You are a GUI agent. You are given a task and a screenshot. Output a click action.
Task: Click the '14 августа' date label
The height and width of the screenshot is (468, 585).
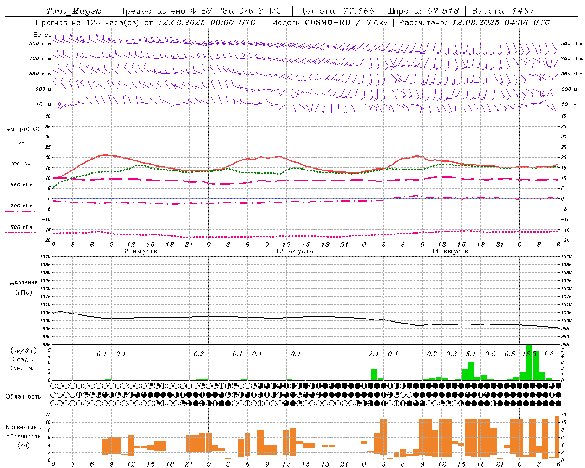point(450,251)
